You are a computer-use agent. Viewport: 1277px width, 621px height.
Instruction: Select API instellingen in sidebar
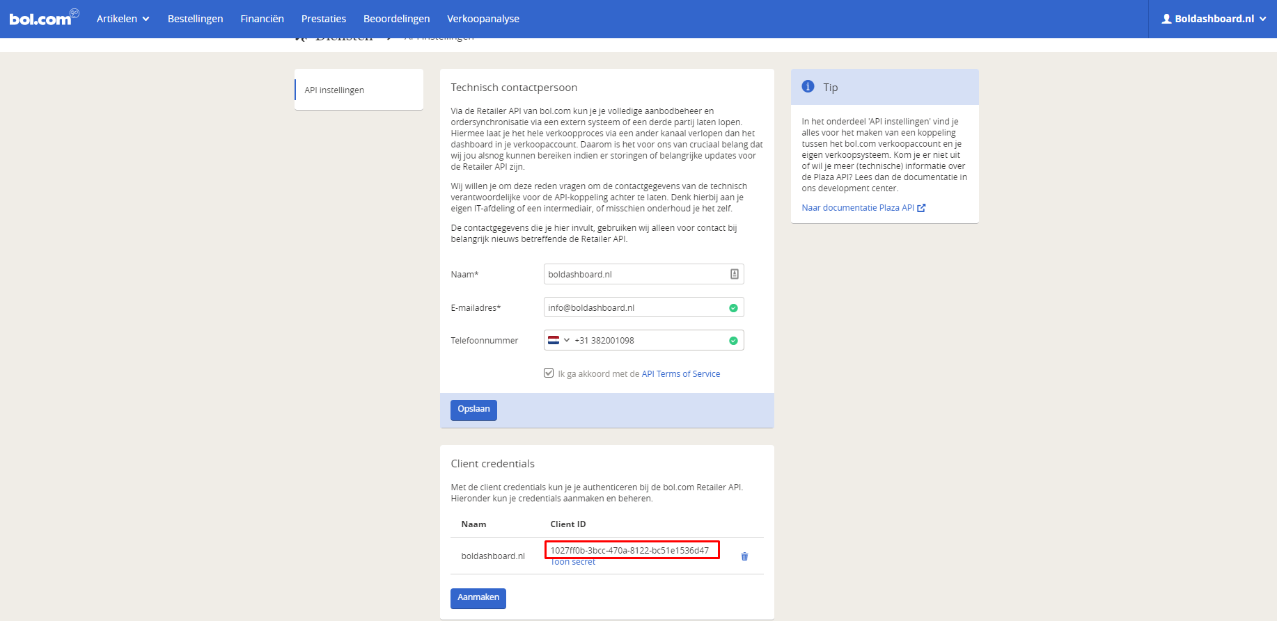point(334,90)
